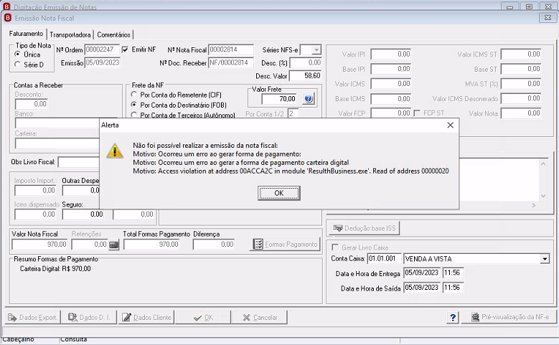The image size is (559, 345).
Task: Click the Emissão date field
Action: coord(103,62)
